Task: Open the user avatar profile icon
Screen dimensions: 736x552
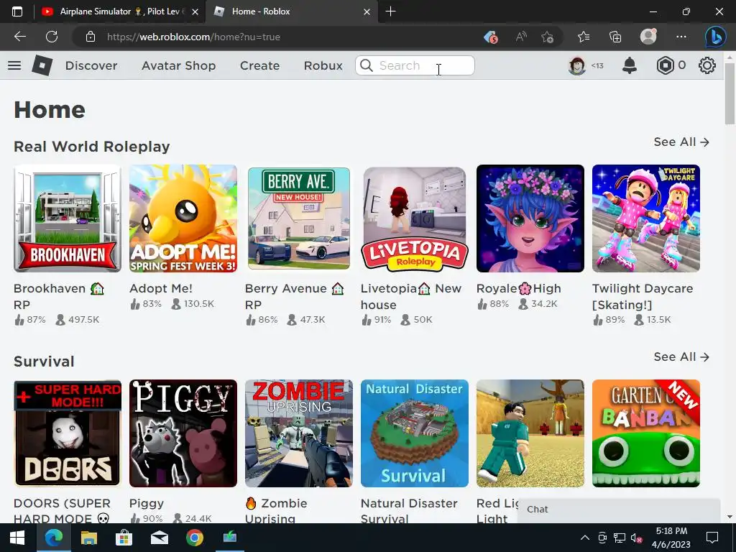Action: (577, 65)
